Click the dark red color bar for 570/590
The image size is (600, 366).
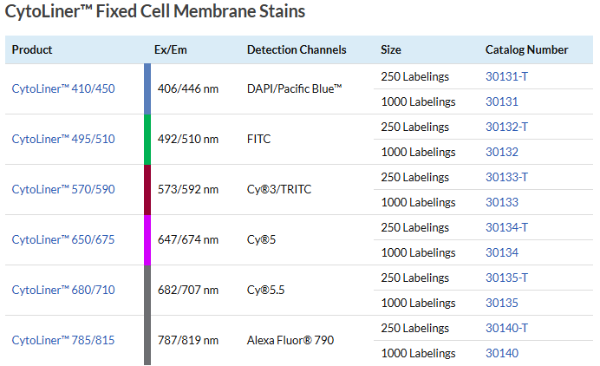point(147,189)
